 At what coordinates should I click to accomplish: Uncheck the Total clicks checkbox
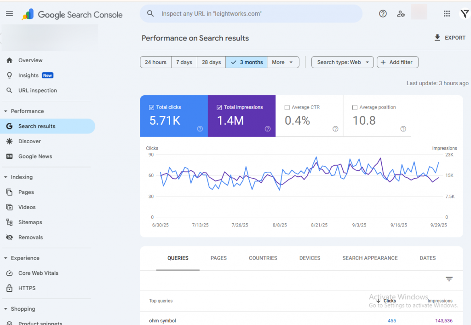pyautogui.click(x=152, y=107)
